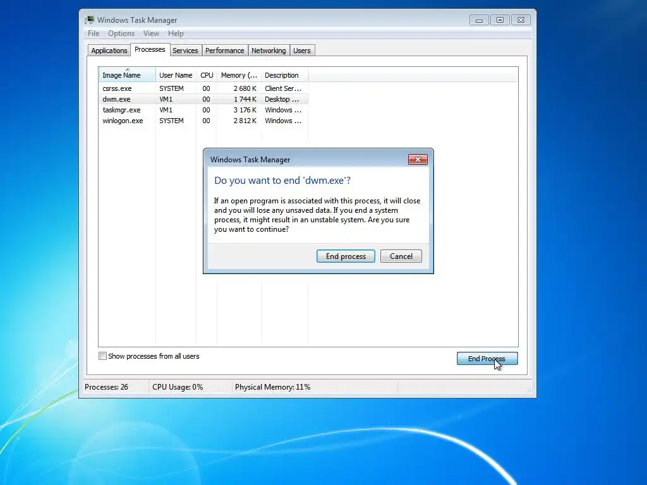647x485 pixels.
Task: Enable Show processes from all users
Action: (x=103, y=356)
